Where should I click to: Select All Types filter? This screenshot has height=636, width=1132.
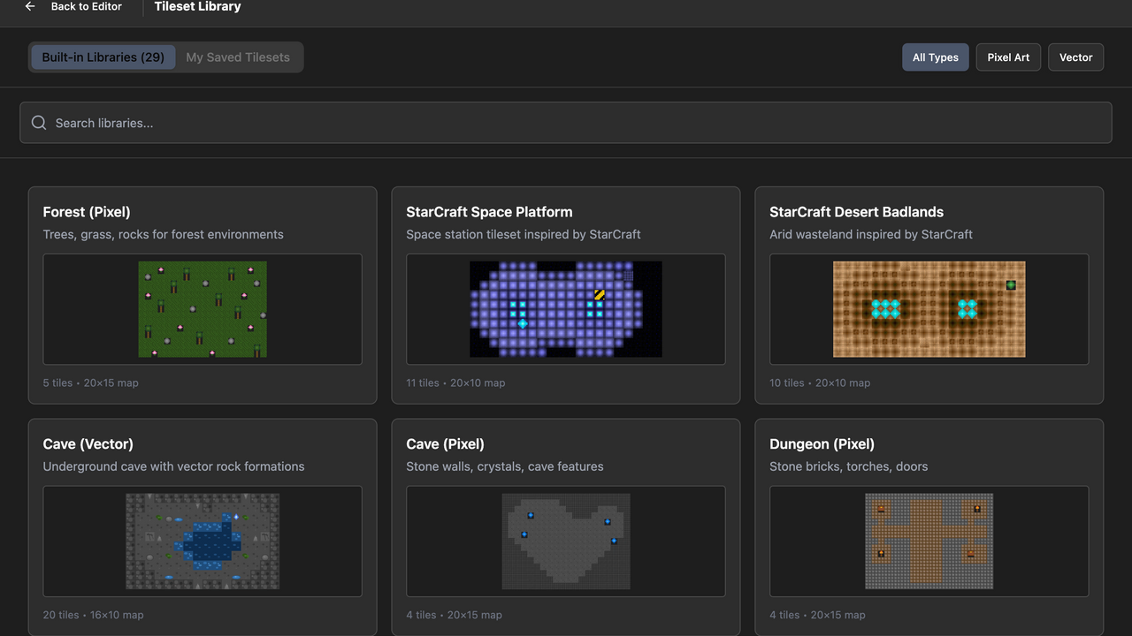936,57
